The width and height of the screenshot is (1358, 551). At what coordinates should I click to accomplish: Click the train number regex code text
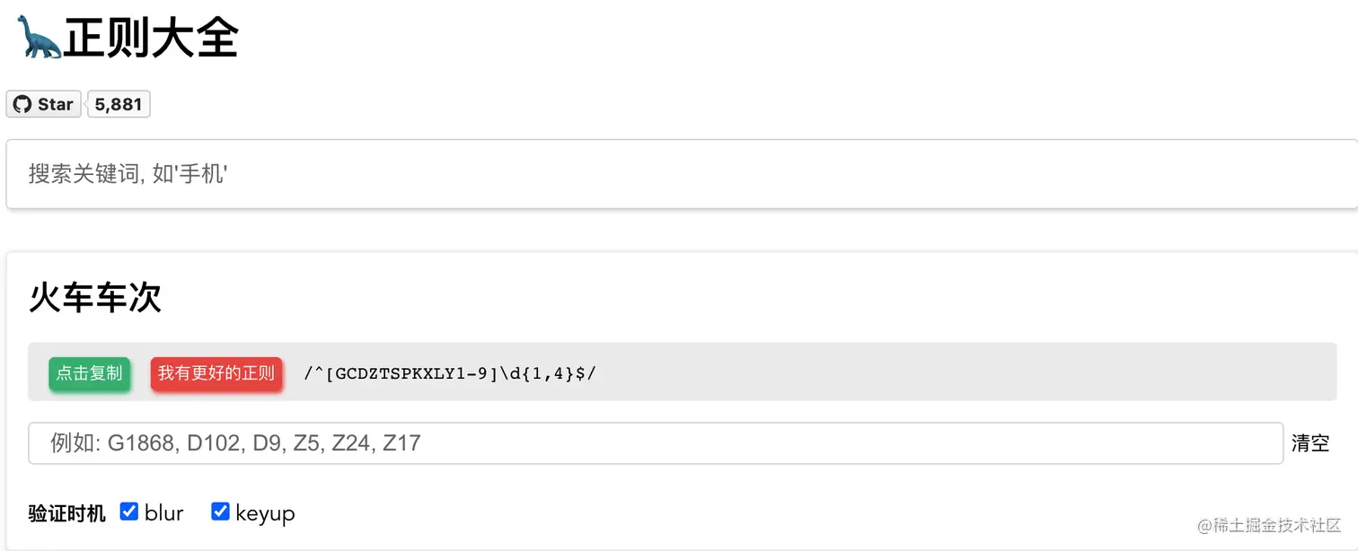(450, 372)
